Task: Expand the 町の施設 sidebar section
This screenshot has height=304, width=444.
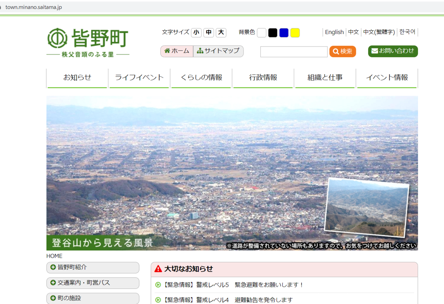Action: pos(93,298)
